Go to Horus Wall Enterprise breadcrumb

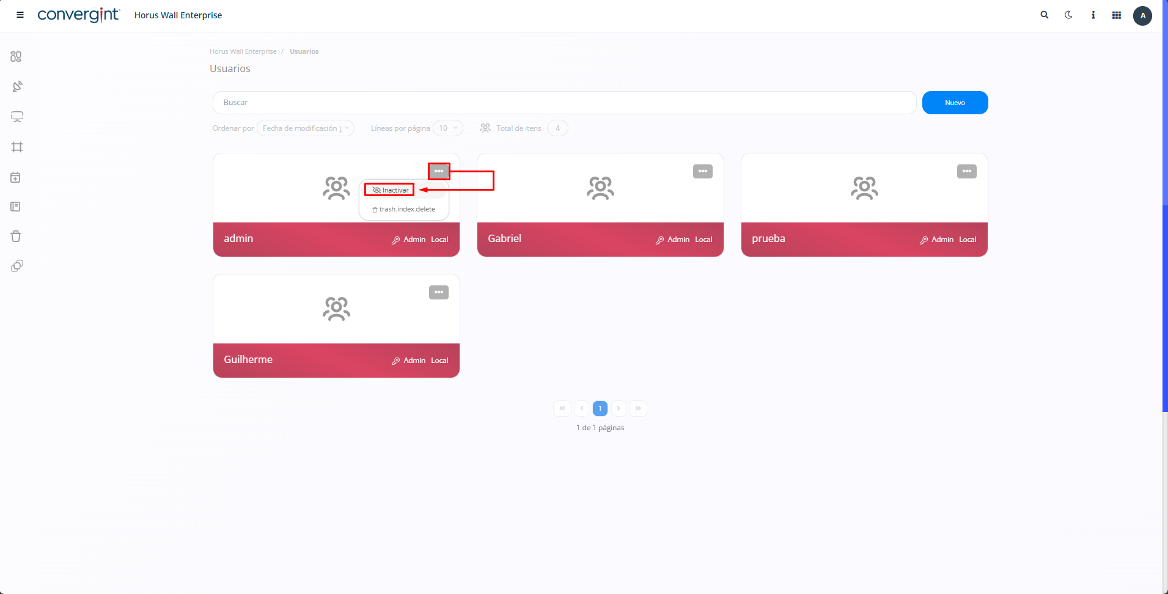tap(243, 51)
